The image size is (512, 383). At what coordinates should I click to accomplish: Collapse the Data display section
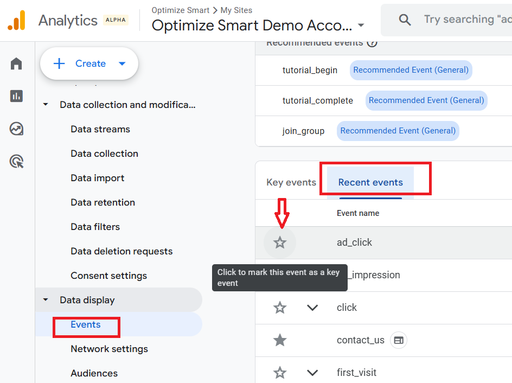click(46, 300)
